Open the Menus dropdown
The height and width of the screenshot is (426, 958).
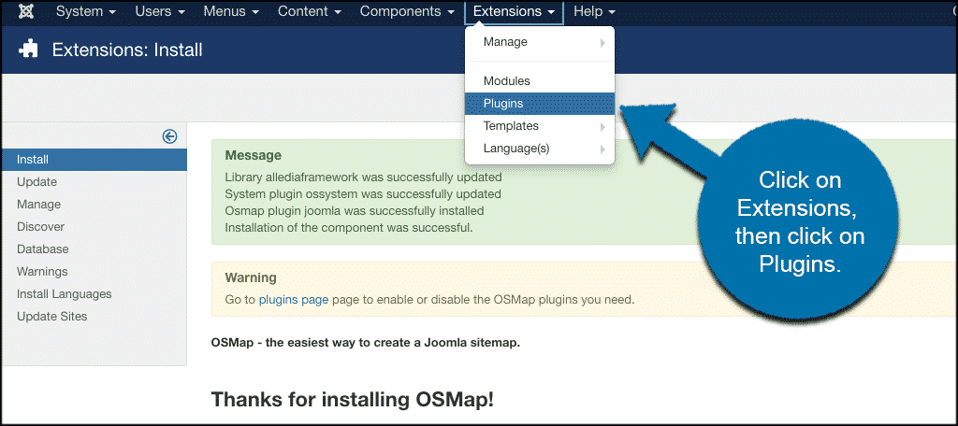pos(232,11)
